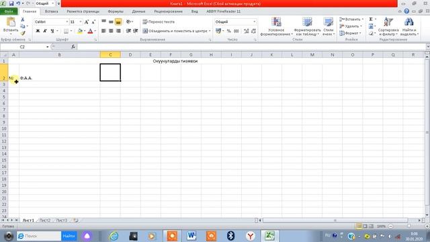Image resolution: width=430 pixels, height=242 pixels.
Task: Click the text orientation icon
Action: (x=129, y=22)
